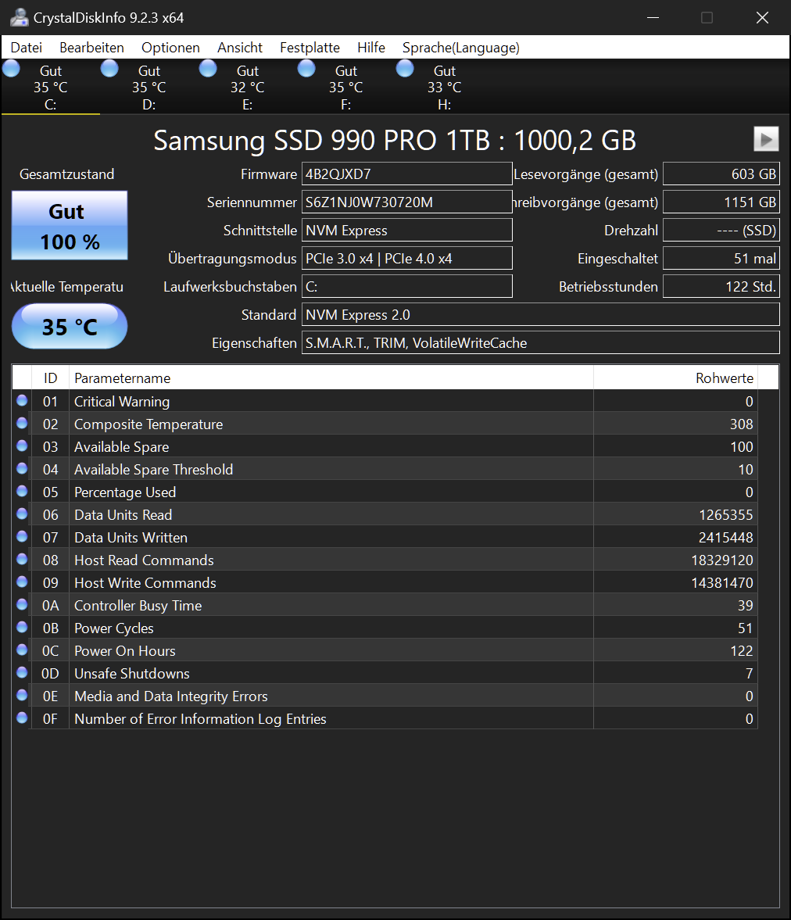This screenshot has height=920, width=791.
Task: Click the Gut 100 % health status button
Action: [x=70, y=225]
